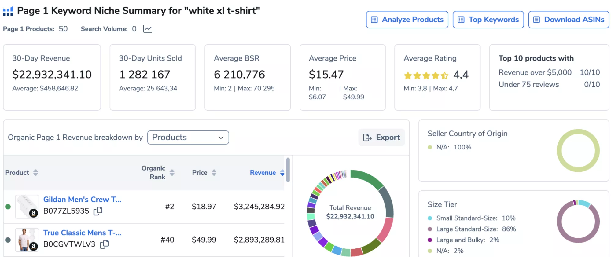
Task: Click the Small Standard-Size legend dot
Action: point(430,218)
